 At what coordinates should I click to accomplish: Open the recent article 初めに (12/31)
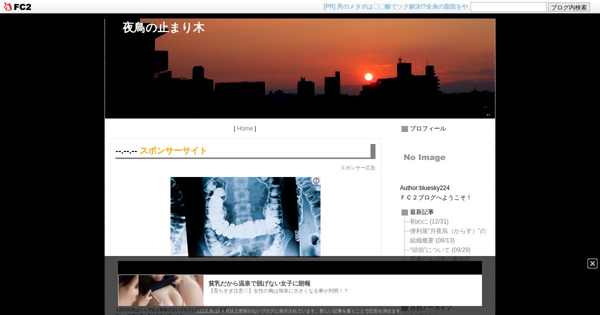pyautogui.click(x=429, y=221)
